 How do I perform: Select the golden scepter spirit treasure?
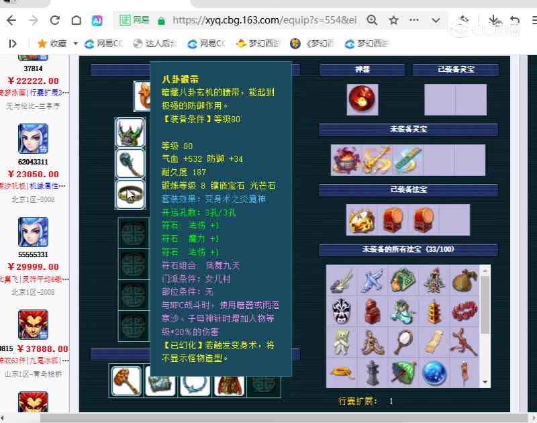click(377, 160)
